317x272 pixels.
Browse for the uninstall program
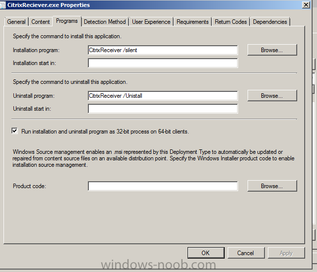pos(272,95)
